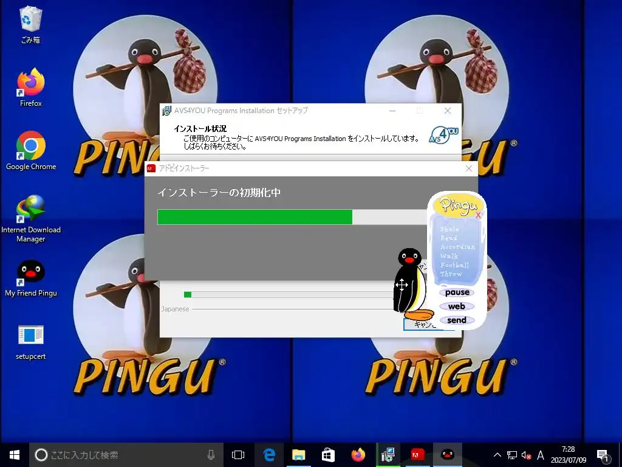Open Task View from the taskbar

[238, 455]
